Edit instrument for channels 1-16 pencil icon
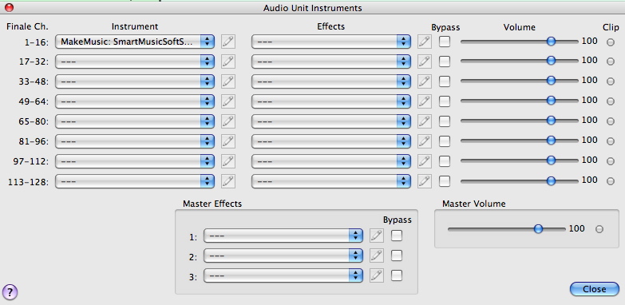This screenshot has width=625, height=305. 228,42
